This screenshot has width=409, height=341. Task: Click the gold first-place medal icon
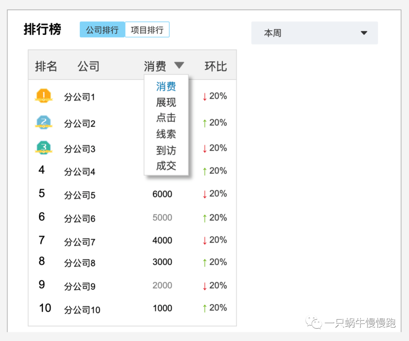[44, 96]
